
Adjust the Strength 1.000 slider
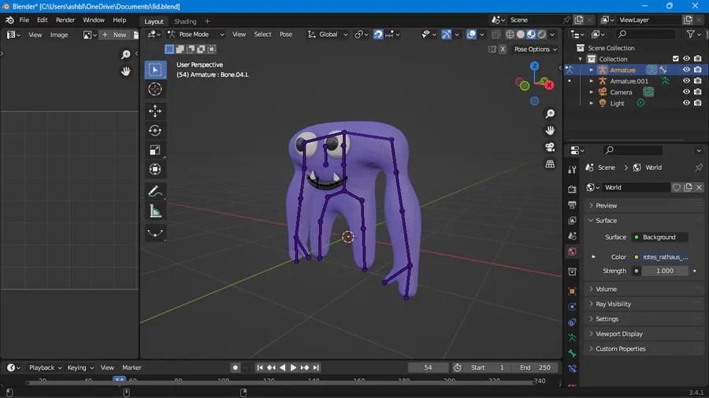[665, 271]
